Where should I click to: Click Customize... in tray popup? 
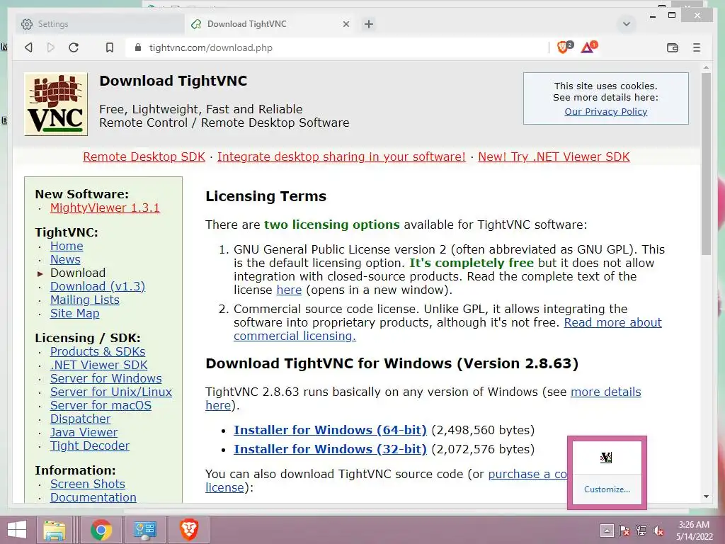pyautogui.click(x=607, y=489)
